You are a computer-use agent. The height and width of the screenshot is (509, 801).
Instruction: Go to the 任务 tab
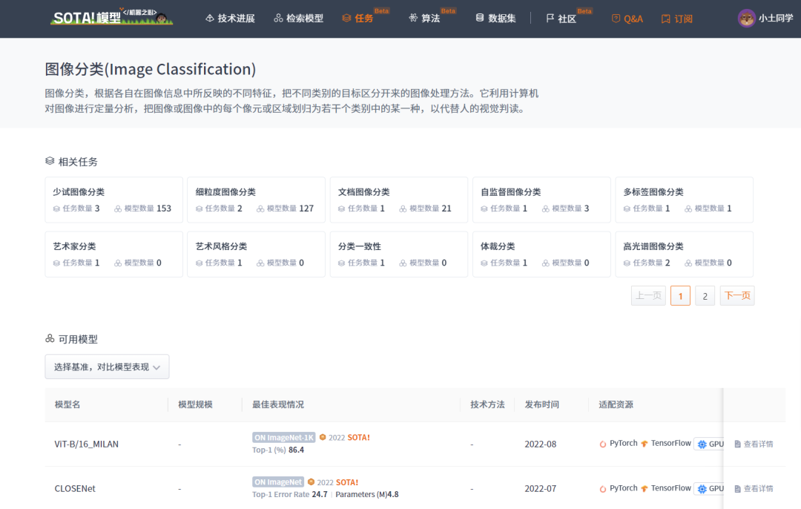tap(357, 19)
